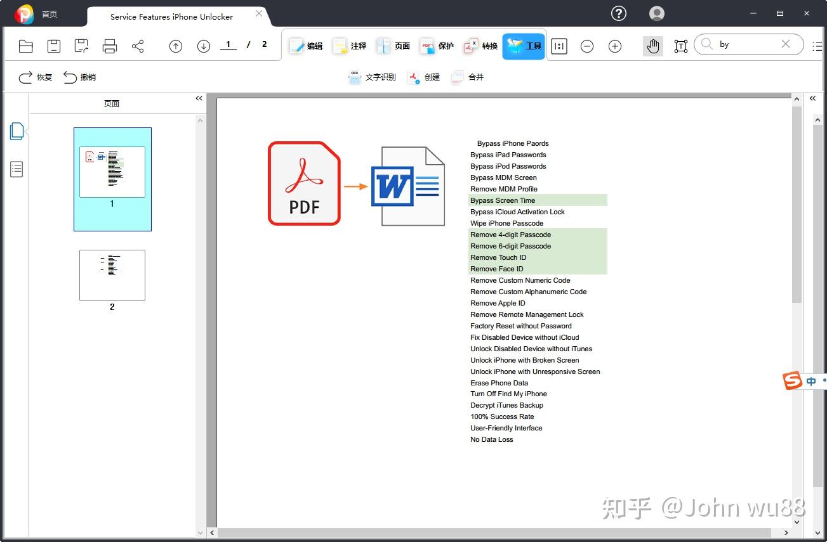Clear the search box with X

click(x=786, y=44)
